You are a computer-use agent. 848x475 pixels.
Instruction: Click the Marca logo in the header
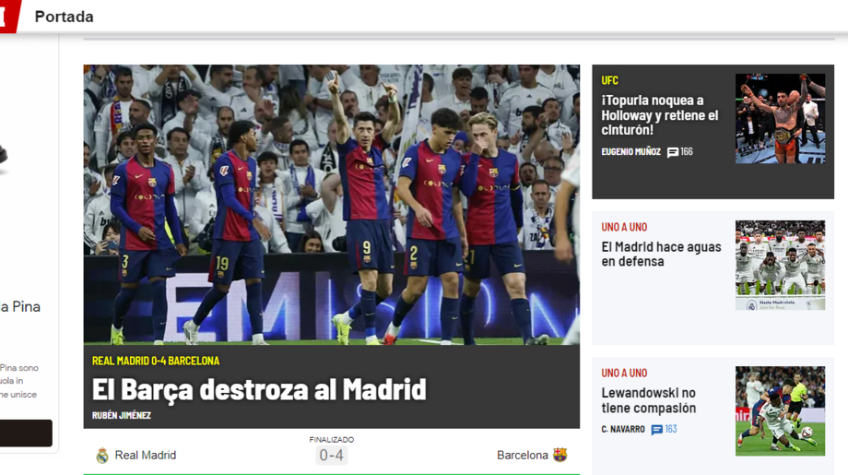click(x=9, y=16)
